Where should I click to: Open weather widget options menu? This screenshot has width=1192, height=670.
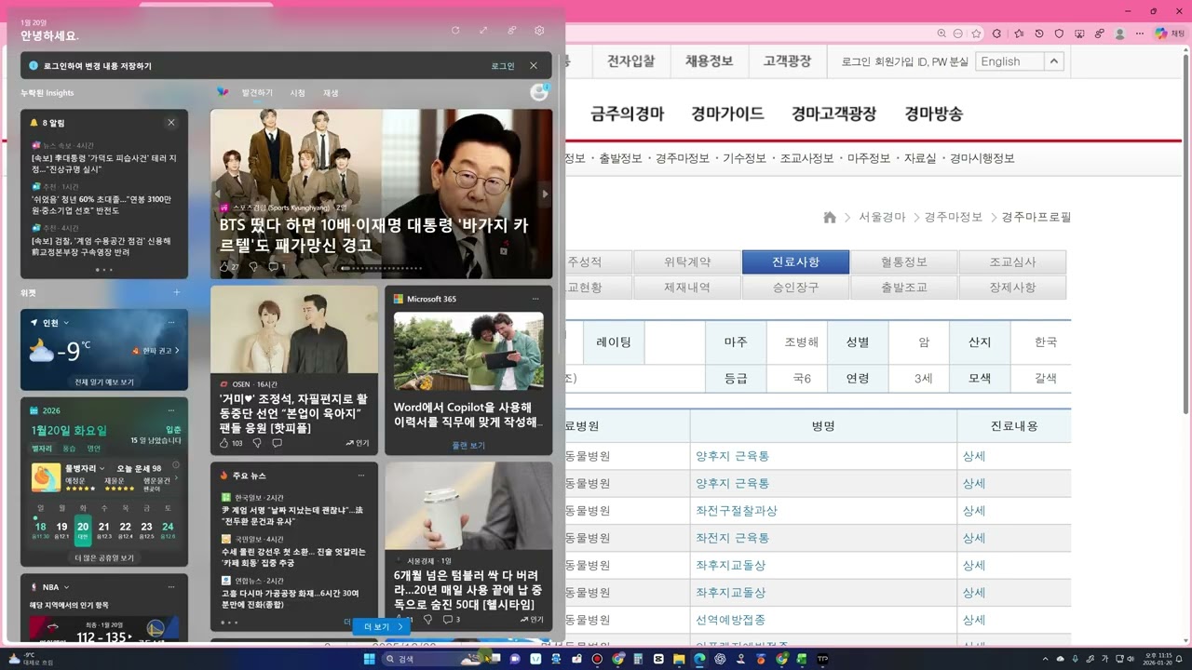[x=171, y=322]
